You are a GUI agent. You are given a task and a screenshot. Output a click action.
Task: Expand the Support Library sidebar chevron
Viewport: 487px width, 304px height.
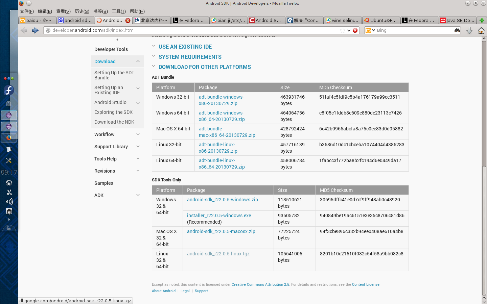point(138,147)
